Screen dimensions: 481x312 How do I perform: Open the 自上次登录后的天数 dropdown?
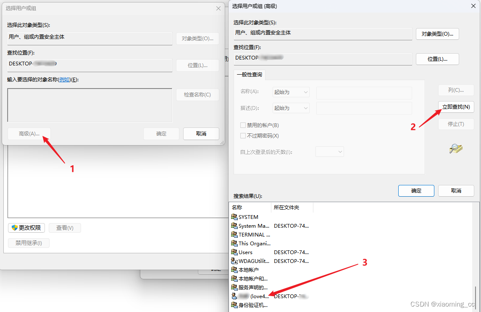pyautogui.click(x=330, y=152)
